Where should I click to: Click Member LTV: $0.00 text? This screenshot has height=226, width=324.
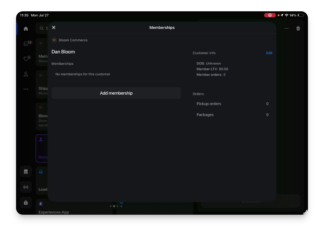pyautogui.click(x=212, y=69)
